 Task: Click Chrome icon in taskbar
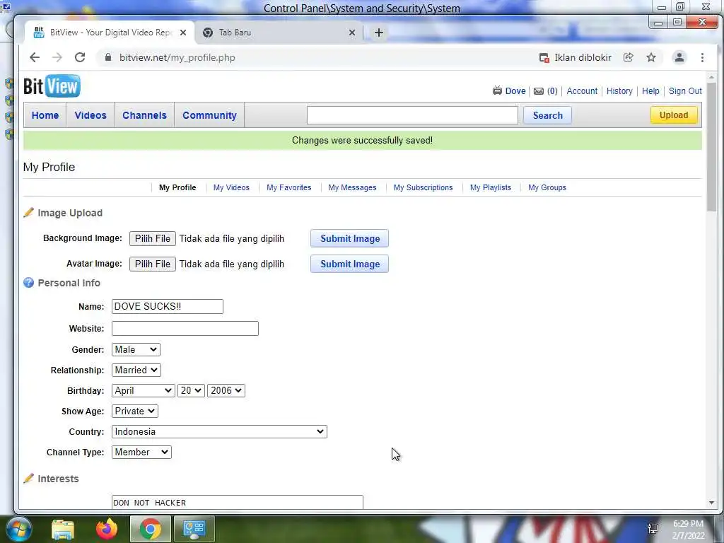(150, 529)
